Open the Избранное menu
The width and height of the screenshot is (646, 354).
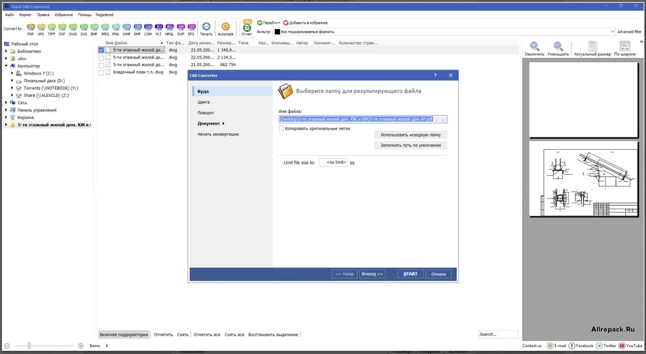[64, 15]
